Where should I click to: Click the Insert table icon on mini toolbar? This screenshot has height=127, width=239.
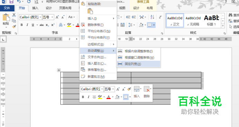[136, 89]
